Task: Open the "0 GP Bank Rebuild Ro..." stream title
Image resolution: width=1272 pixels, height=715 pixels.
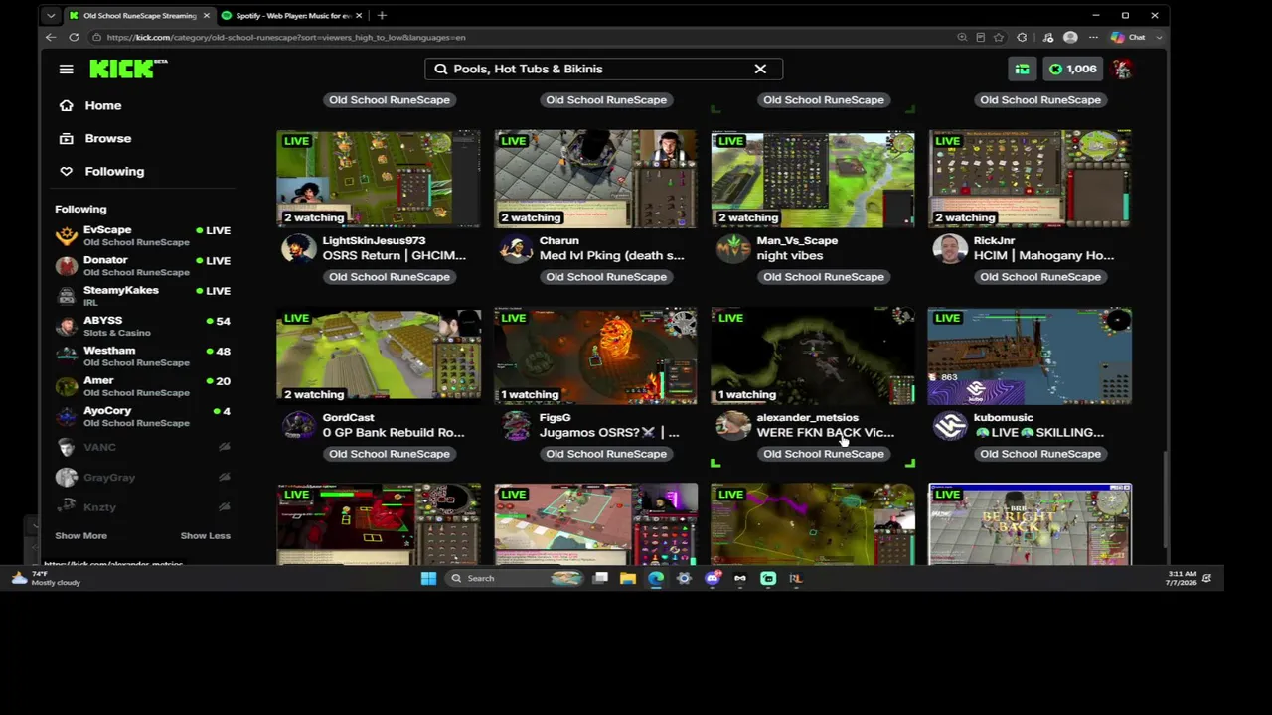Action: click(394, 432)
